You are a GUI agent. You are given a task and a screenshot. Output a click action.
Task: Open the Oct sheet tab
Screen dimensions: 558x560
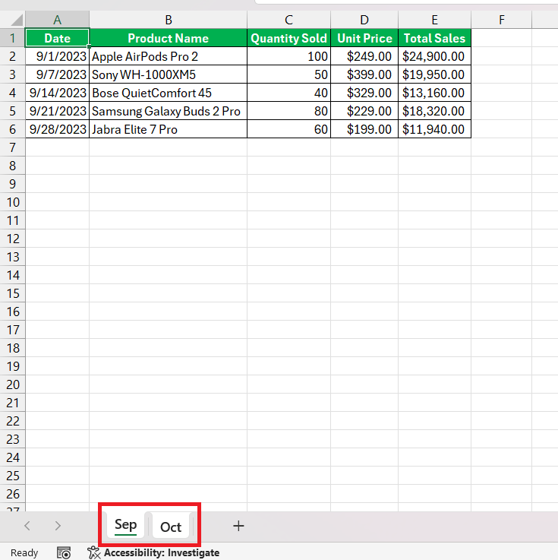[x=171, y=527]
